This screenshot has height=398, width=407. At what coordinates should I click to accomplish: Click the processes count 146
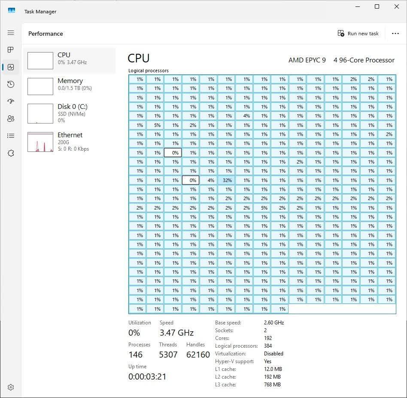pyautogui.click(x=136, y=355)
